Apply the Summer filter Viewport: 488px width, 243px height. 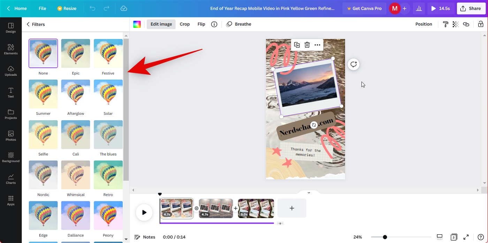[43, 94]
